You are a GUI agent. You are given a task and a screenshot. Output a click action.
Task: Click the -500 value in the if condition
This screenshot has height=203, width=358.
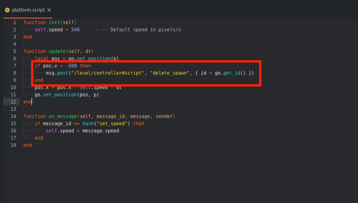click(x=71, y=66)
